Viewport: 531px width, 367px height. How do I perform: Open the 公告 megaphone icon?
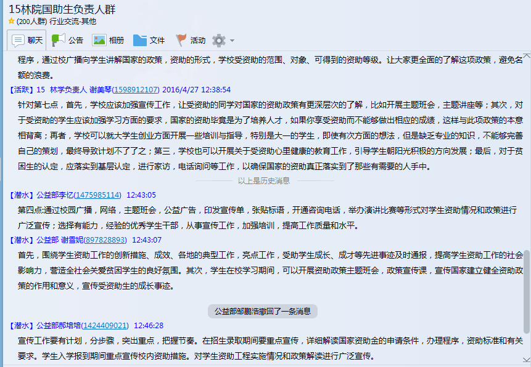click(58, 41)
